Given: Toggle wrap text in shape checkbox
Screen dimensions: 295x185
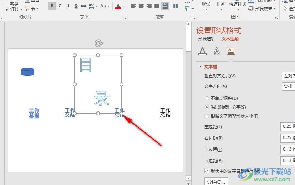Looking at the screenshot, I should (x=207, y=171).
